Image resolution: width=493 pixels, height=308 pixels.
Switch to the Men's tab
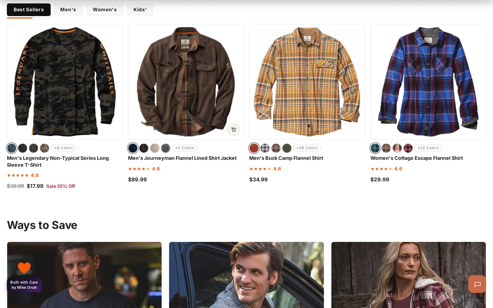coord(68,10)
